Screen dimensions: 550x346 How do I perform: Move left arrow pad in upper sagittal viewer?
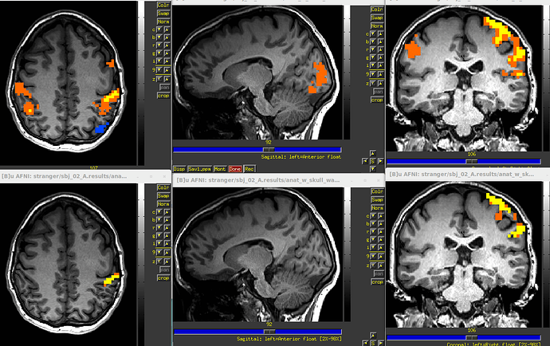click(x=365, y=161)
